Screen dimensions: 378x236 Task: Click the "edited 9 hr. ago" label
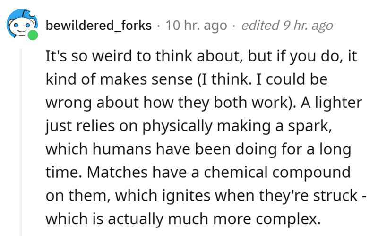pyautogui.click(x=287, y=26)
